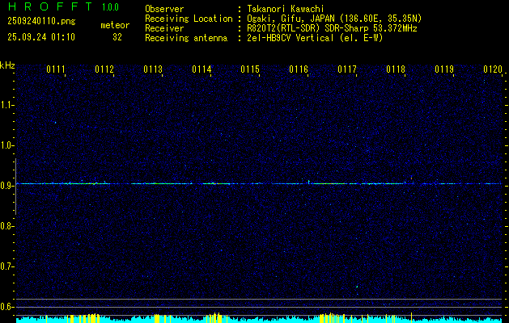Click R820T2(RTL-SDR) SDR-Sharp 53.372MHz text
Viewport: 509px width, 323px height.
[x=332, y=28]
